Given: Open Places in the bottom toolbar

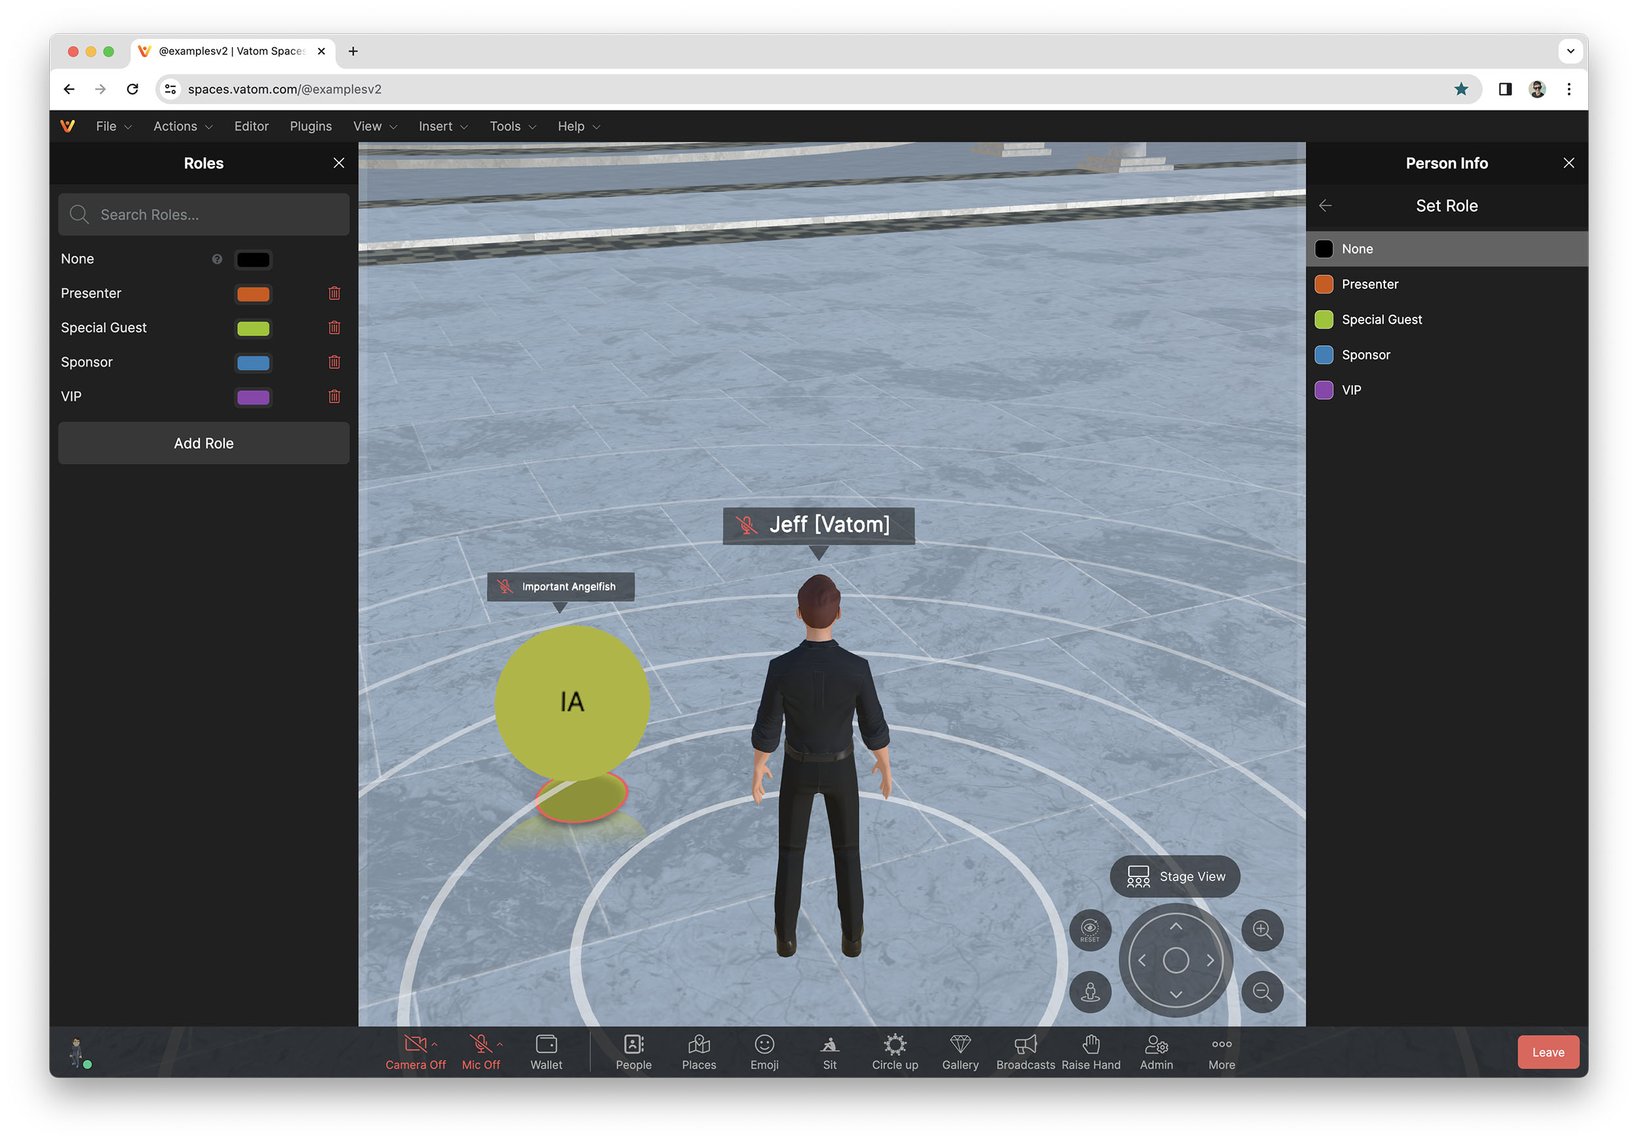Looking at the screenshot, I should click(x=698, y=1052).
